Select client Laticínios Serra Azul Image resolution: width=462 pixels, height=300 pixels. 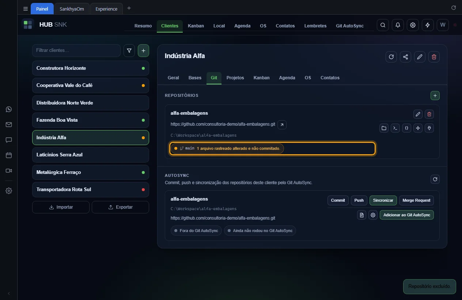click(91, 155)
